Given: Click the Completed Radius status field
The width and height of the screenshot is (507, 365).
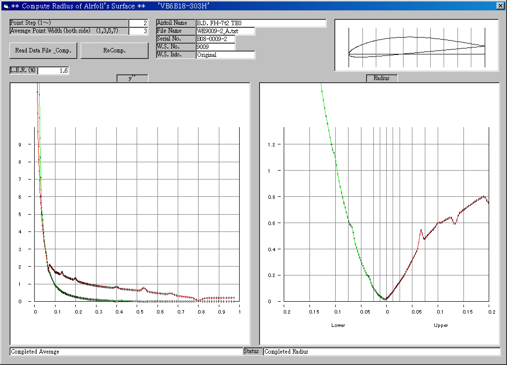Looking at the screenshot, I should (381, 352).
